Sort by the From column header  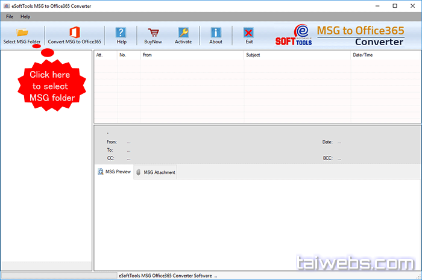(x=192, y=55)
